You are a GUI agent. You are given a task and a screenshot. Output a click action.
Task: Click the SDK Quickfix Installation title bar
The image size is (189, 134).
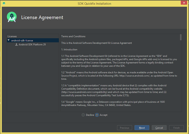coord(94,4)
